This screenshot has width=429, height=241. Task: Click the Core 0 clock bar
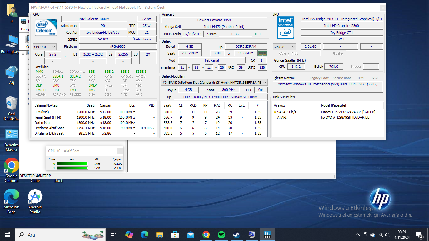tap(72, 164)
